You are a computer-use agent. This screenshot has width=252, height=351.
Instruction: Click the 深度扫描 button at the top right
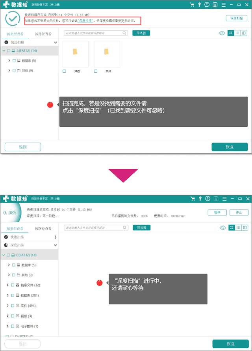pos(236,18)
